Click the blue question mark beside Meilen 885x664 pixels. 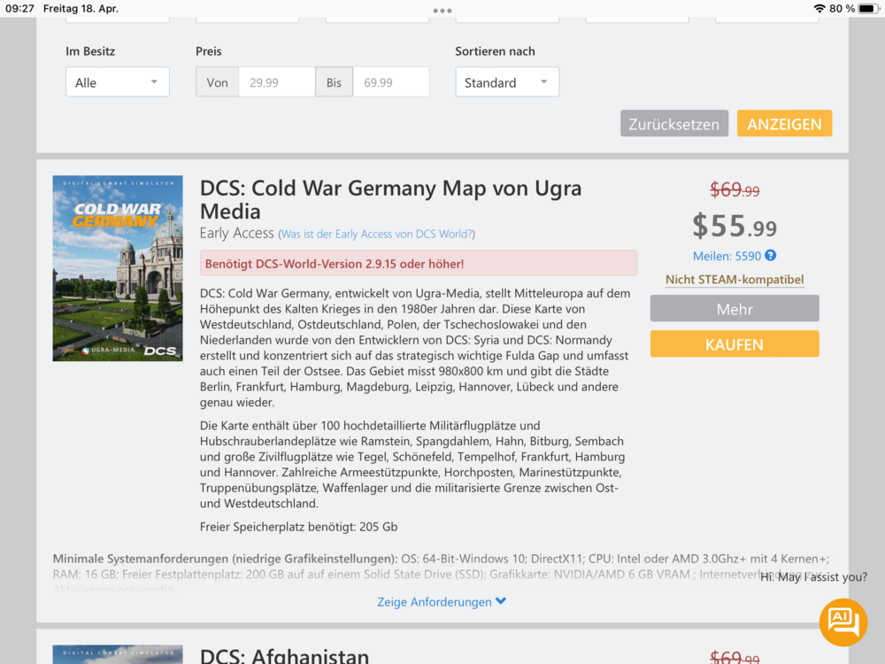coord(770,256)
